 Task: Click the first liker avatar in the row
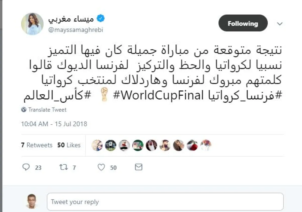[97, 145]
